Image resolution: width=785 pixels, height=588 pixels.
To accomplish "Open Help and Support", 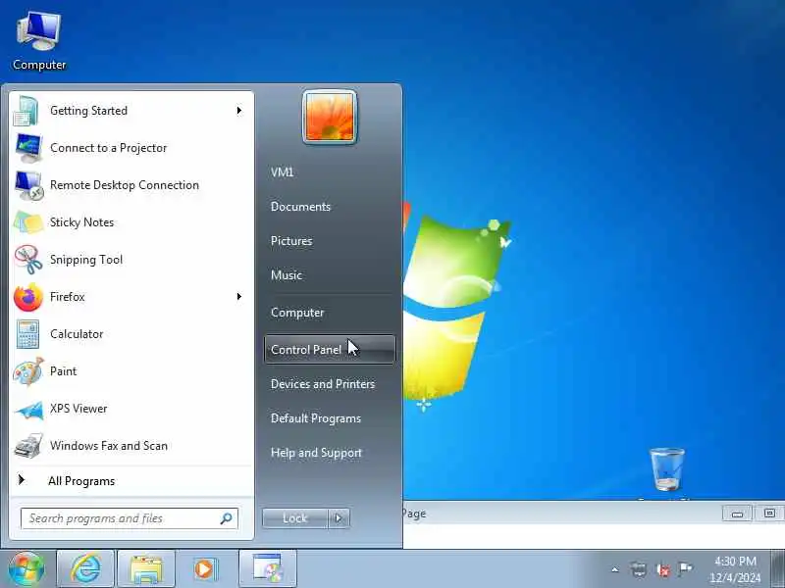I will [x=316, y=453].
